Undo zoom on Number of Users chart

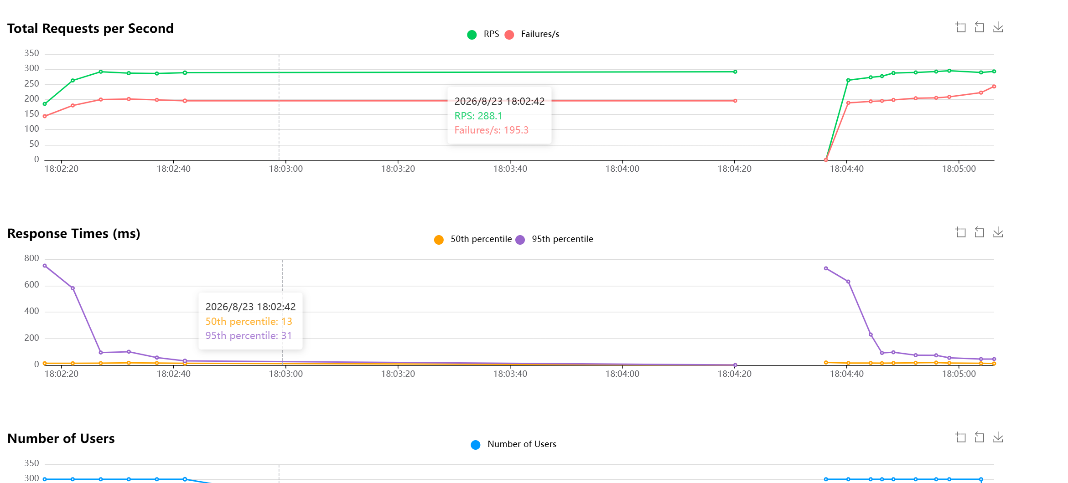[979, 437]
